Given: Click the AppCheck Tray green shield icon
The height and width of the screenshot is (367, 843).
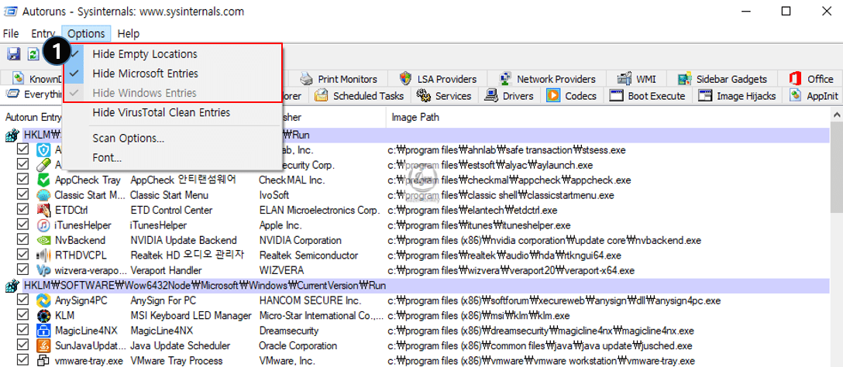Looking at the screenshot, I should pos(43,180).
